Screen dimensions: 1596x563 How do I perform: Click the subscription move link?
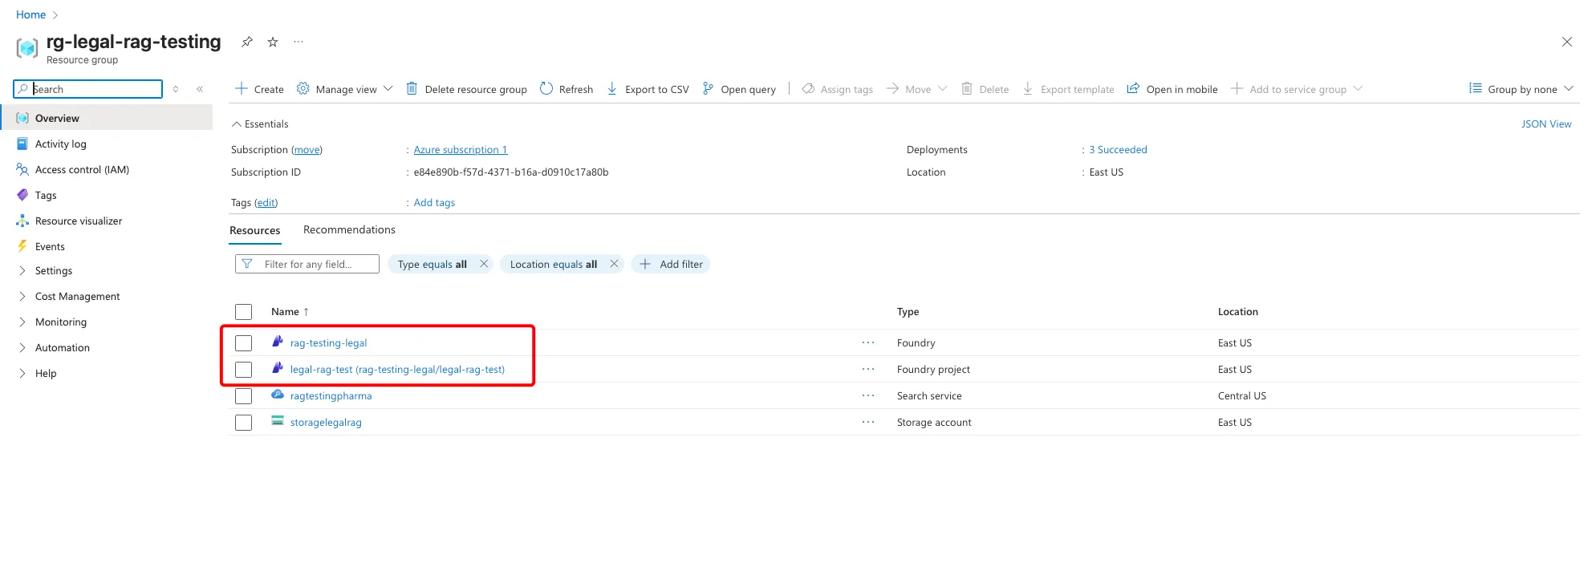[x=307, y=150]
